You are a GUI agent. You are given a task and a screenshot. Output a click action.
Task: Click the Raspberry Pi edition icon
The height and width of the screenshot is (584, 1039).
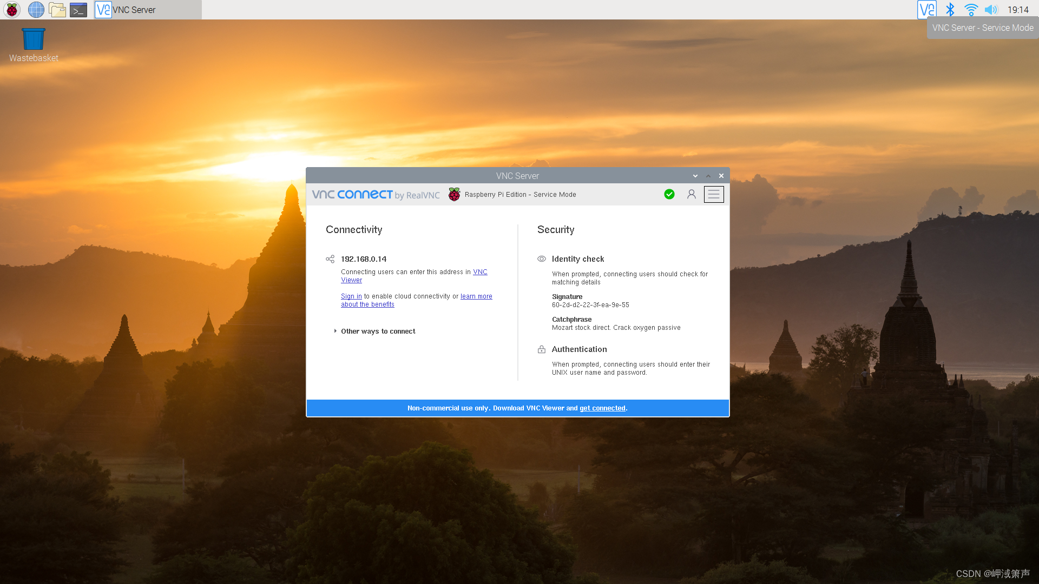coord(454,194)
